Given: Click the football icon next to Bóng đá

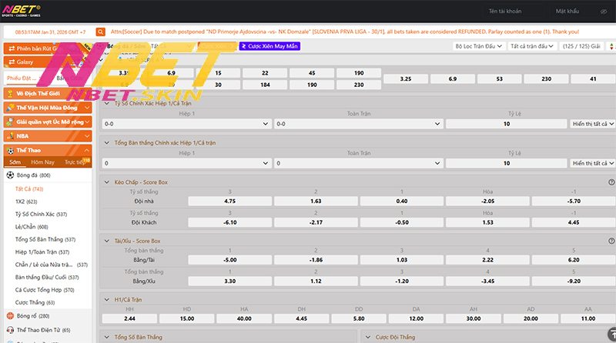Looking at the screenshot, I should 10,175.
